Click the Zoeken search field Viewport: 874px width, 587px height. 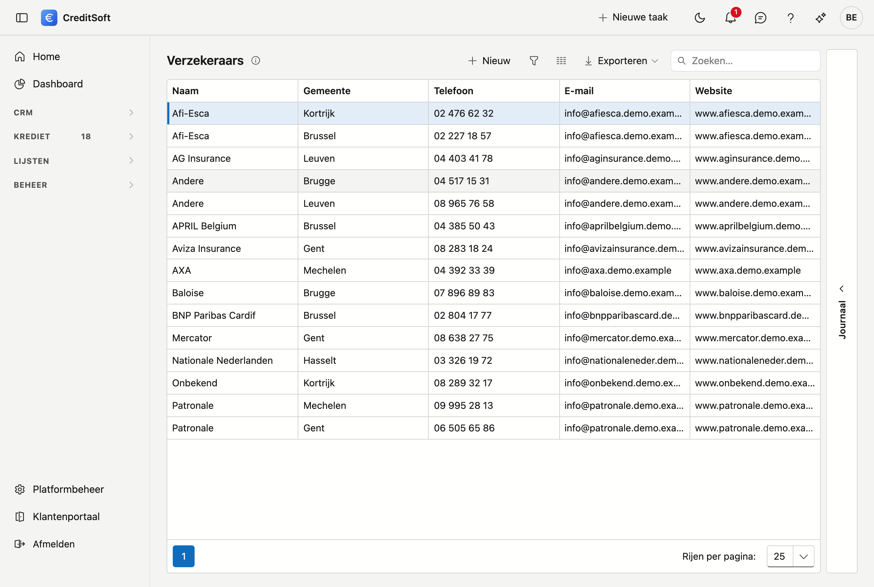point(745,61)
